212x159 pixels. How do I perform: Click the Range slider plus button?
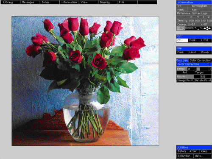[210, 69]
